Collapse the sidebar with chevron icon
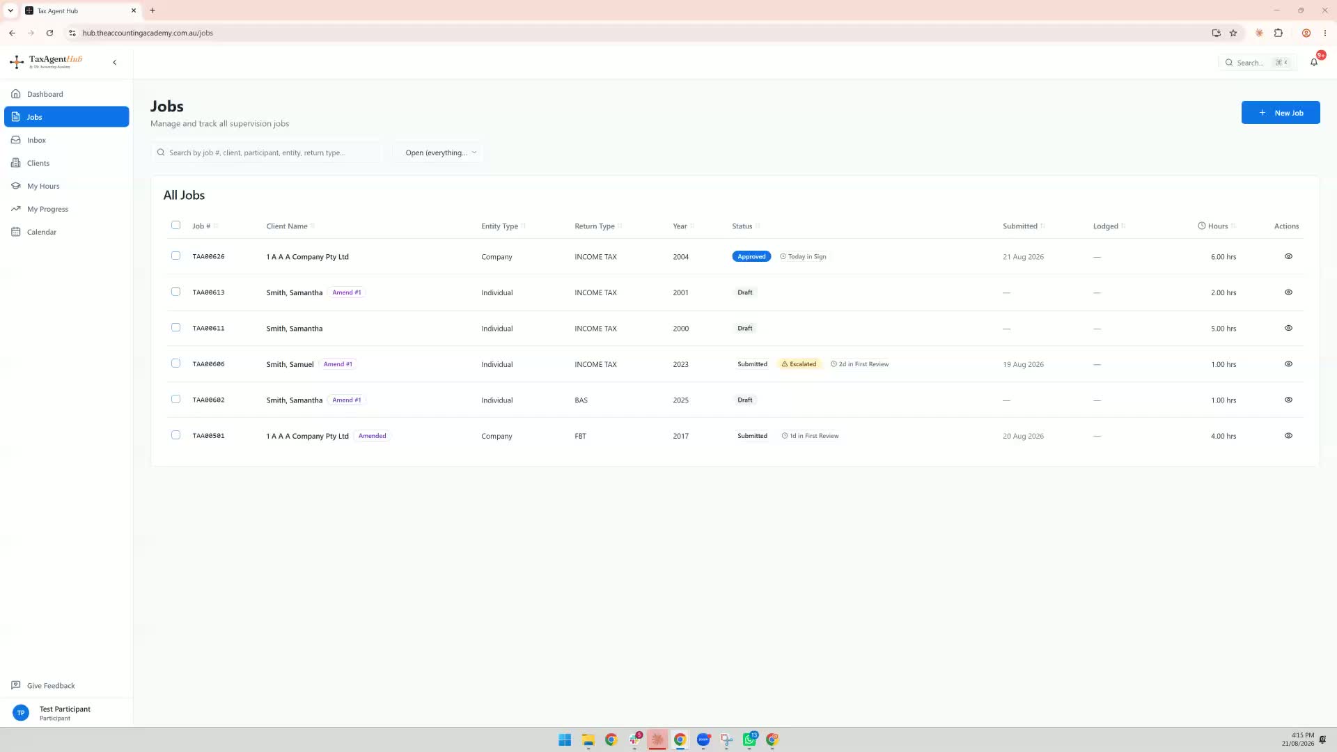Image resolution: width=1337 pixels, height=752 pixels. click(x=115, y=63)
